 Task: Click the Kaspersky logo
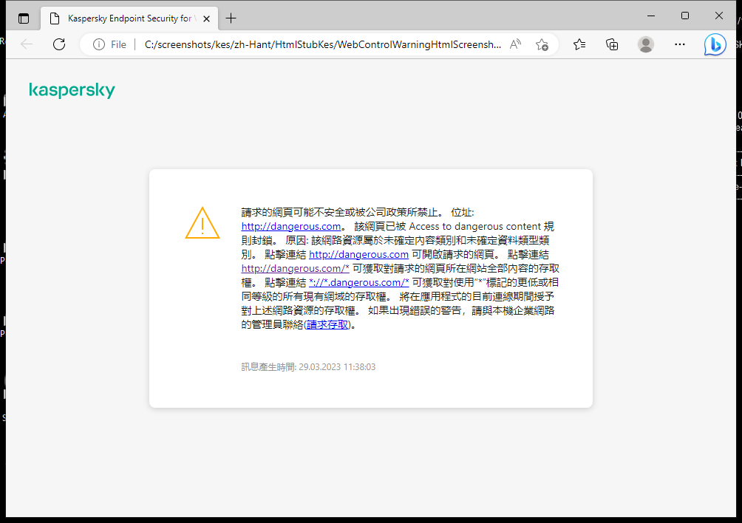[x=72, y=90]
